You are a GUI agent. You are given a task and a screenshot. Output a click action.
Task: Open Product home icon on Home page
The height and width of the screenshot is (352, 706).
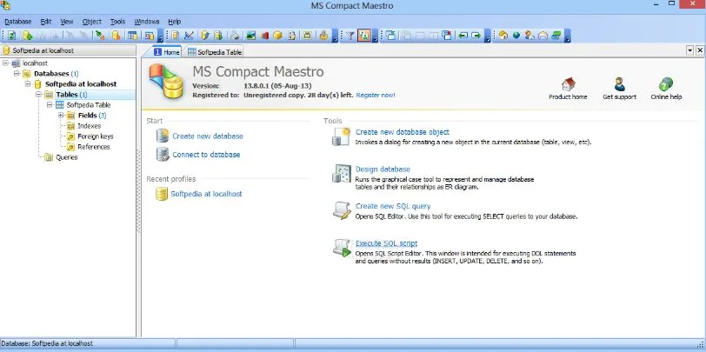click(x=569, y=84)
